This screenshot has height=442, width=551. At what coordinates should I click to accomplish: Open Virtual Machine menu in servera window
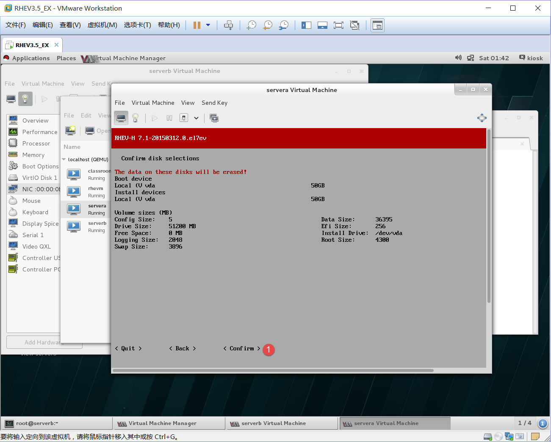(153, 103)
